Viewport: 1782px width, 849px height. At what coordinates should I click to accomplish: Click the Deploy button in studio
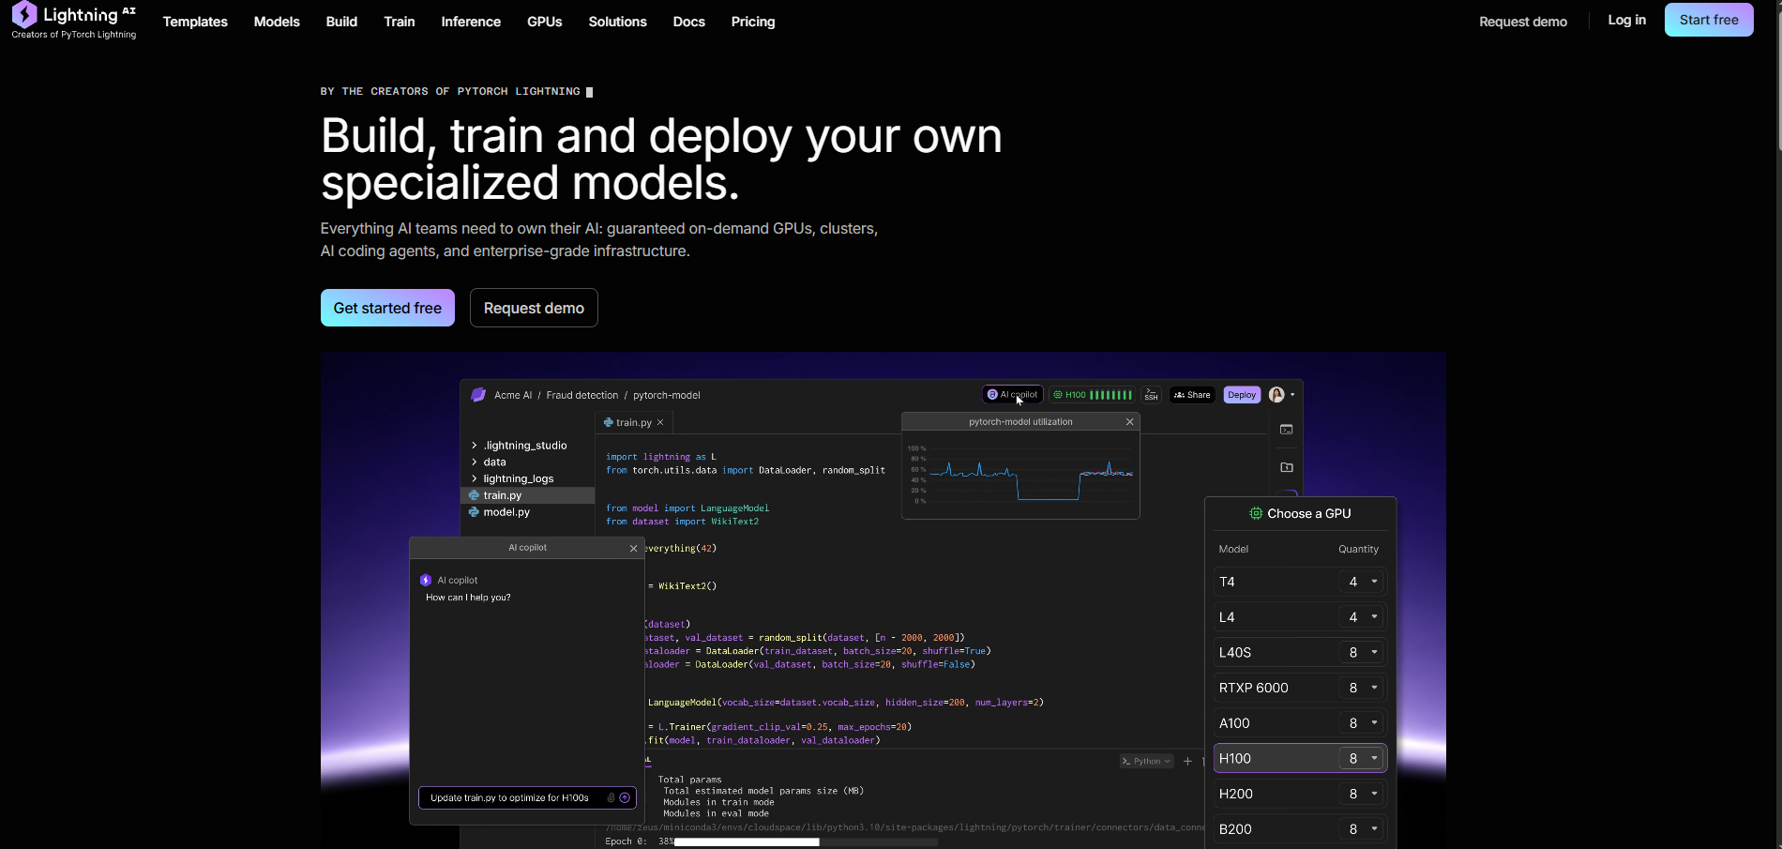pos(1242,395)
